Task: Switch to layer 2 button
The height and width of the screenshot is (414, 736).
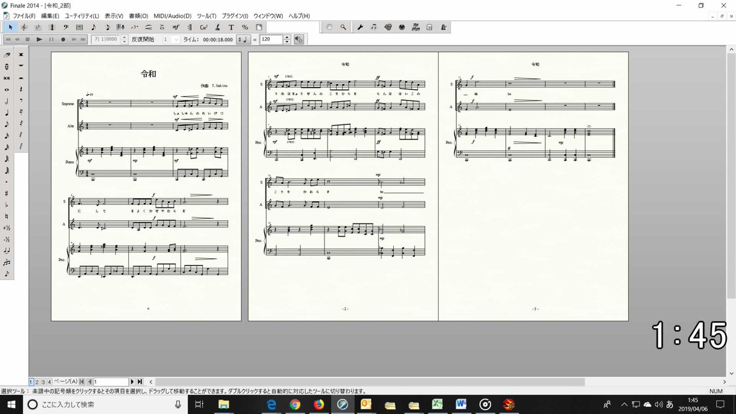Action: [x=37, y=381]
